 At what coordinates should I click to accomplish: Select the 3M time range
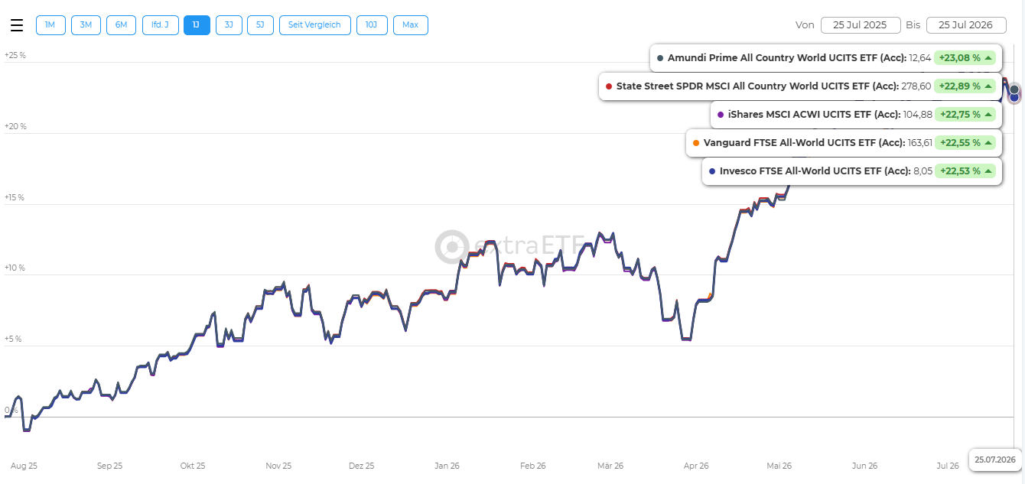click(x=86, y=25)
